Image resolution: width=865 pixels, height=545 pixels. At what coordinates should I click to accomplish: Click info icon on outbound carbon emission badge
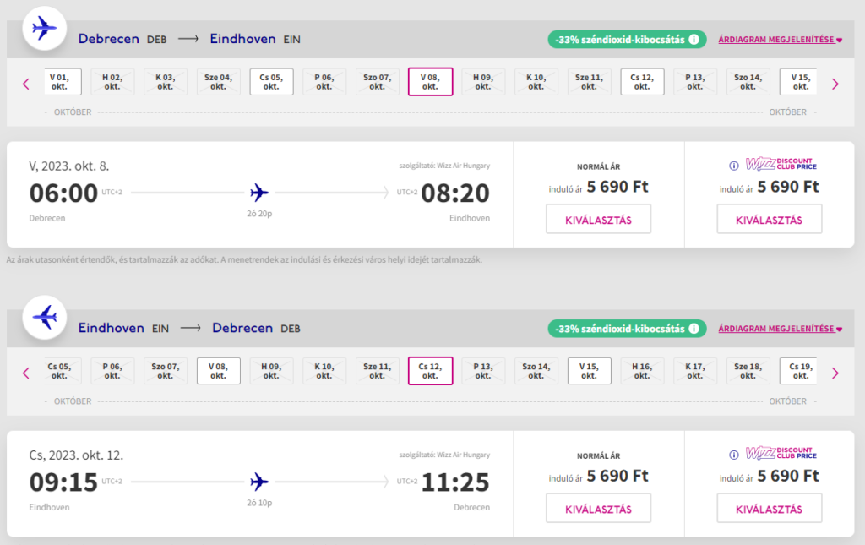click(694, 39)
